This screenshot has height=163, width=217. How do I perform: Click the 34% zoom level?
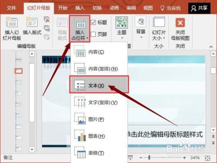pos(195,157)
